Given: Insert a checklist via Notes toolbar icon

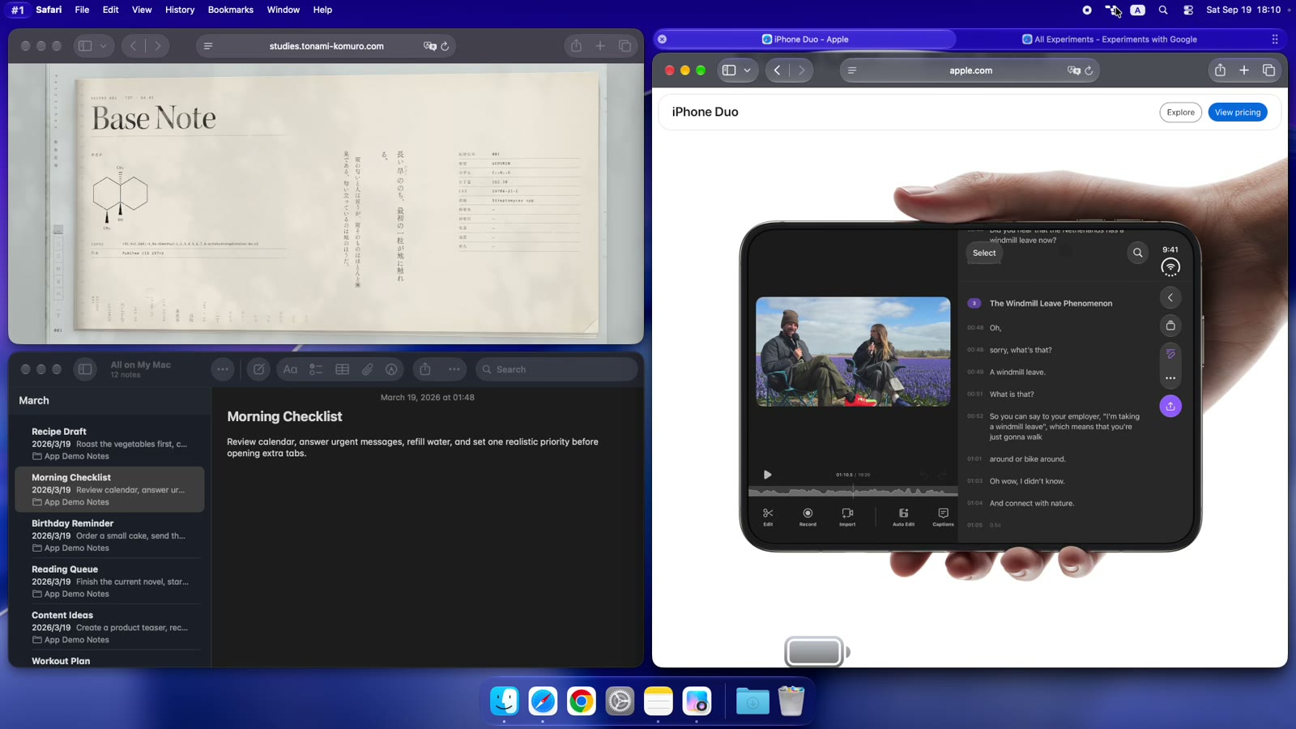Looking at the screenshot, I should pos(316,369).
